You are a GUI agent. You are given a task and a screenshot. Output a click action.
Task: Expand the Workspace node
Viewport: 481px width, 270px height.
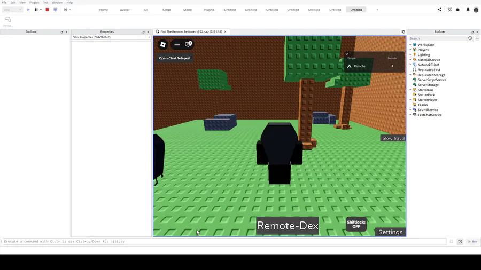coord(410,45)
